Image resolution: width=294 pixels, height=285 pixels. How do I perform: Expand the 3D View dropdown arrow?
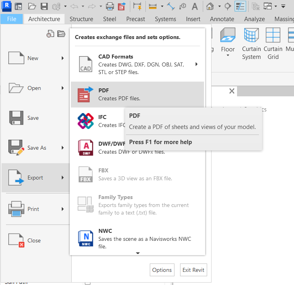[x=220, y=6]
